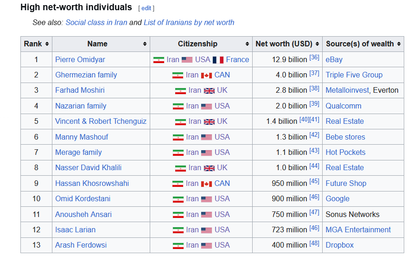
Task: Sort by Citizenship using its sort arrows
Action: [x=247, y=44]
